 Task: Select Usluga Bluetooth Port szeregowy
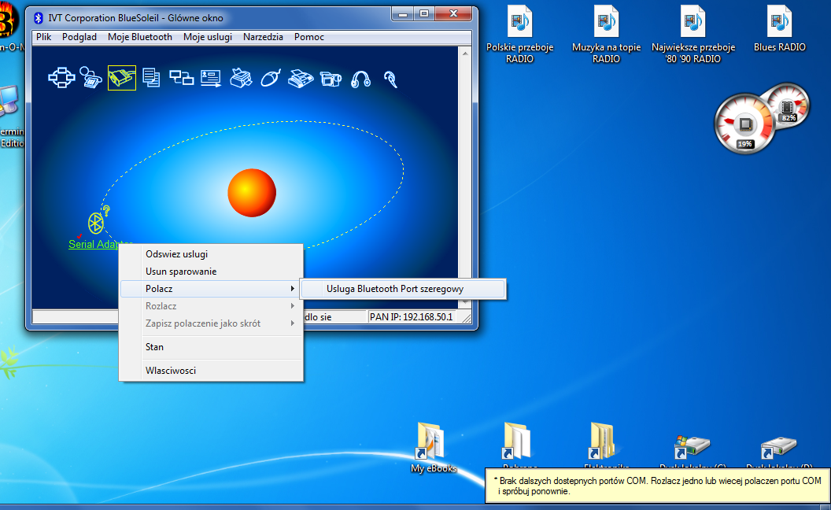coord(403,289)
